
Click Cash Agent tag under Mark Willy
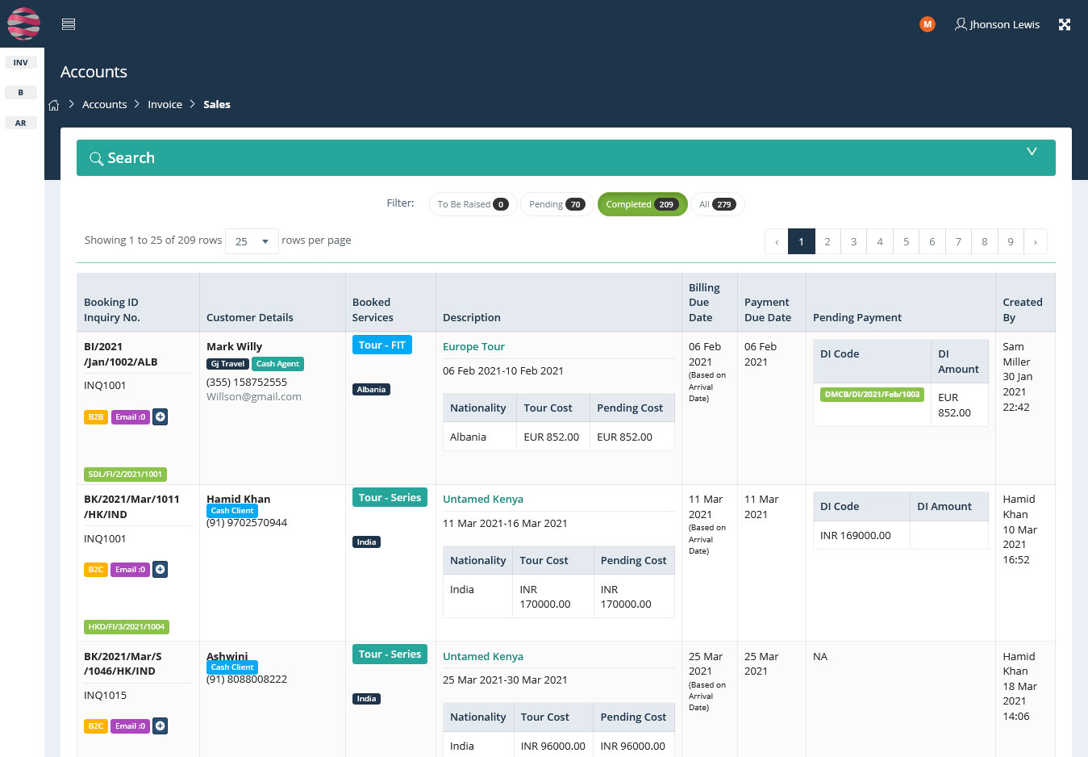pyautogui.click(x=277, y=364)
